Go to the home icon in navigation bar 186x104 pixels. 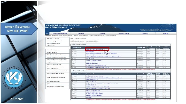[47, 33]
